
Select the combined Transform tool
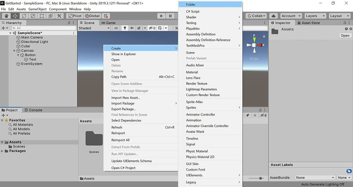click(x=50, y=16)
